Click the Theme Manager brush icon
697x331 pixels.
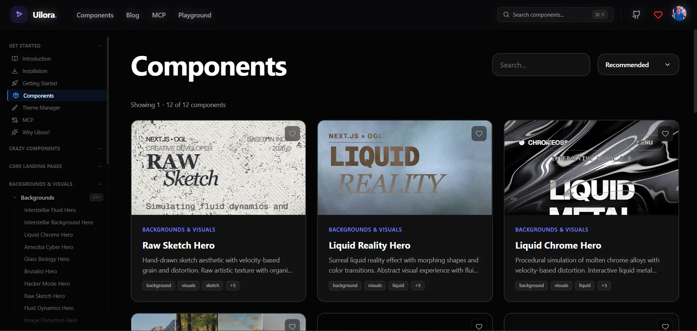pos(15,107)
